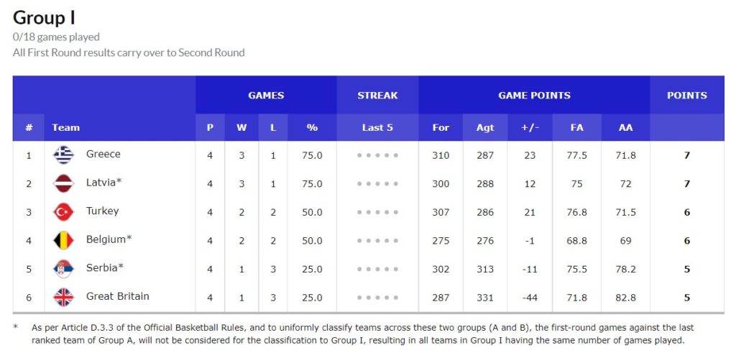Screen dimensions: 736x353
Task: Click Greece's last five streak dots
Action: pos(377,155)
